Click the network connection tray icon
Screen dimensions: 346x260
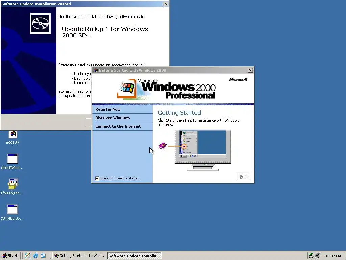tap(318, 256)
